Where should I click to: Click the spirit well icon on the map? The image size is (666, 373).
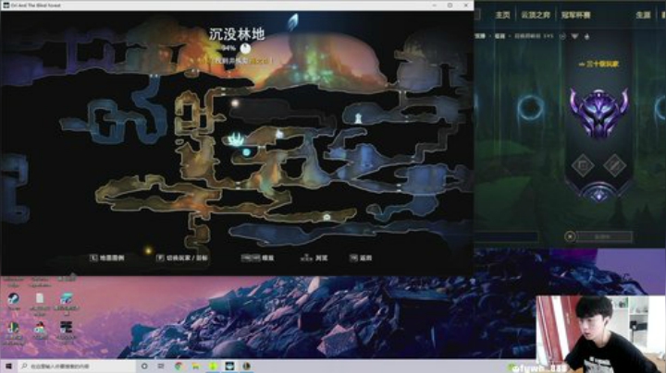[236, 138]
